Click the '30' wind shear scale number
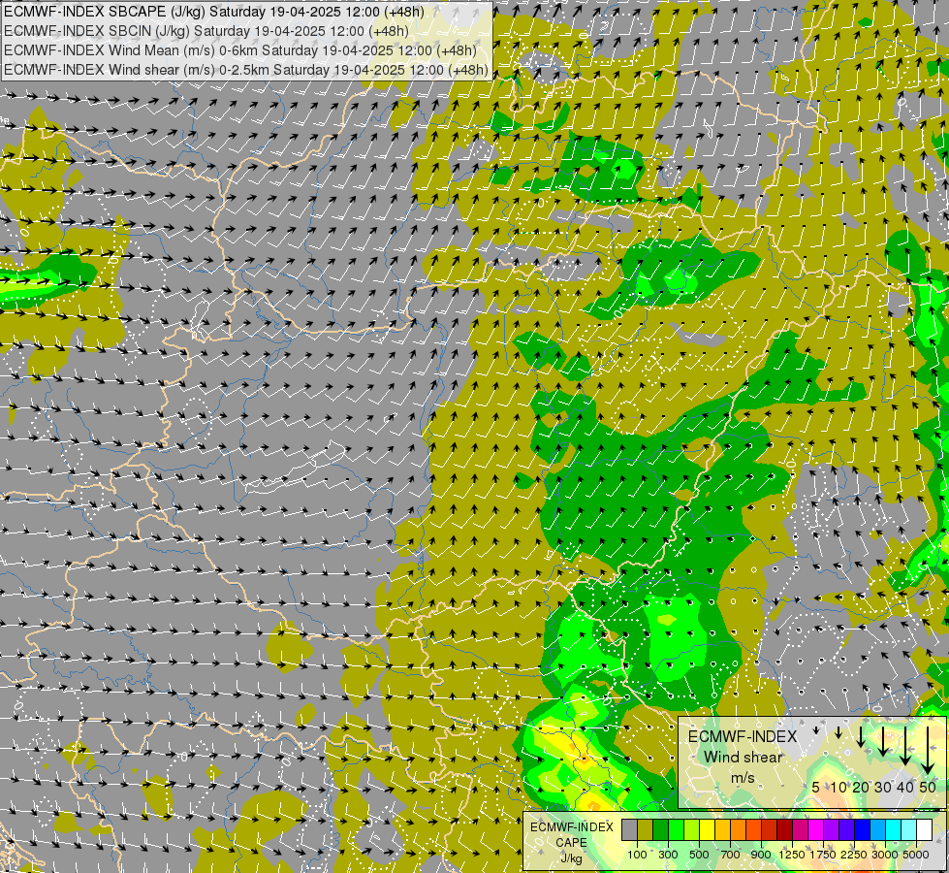This screenshot has height=873, width=949. pos(882,787)
